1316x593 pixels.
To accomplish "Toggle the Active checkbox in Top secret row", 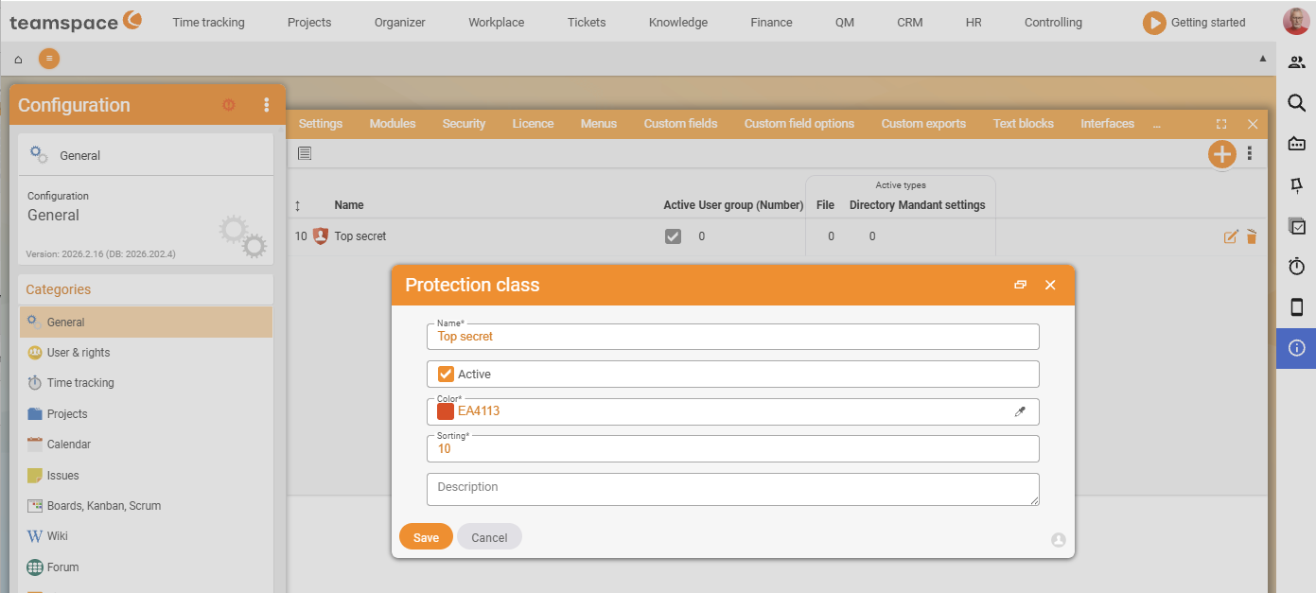I will coord(673,236).
